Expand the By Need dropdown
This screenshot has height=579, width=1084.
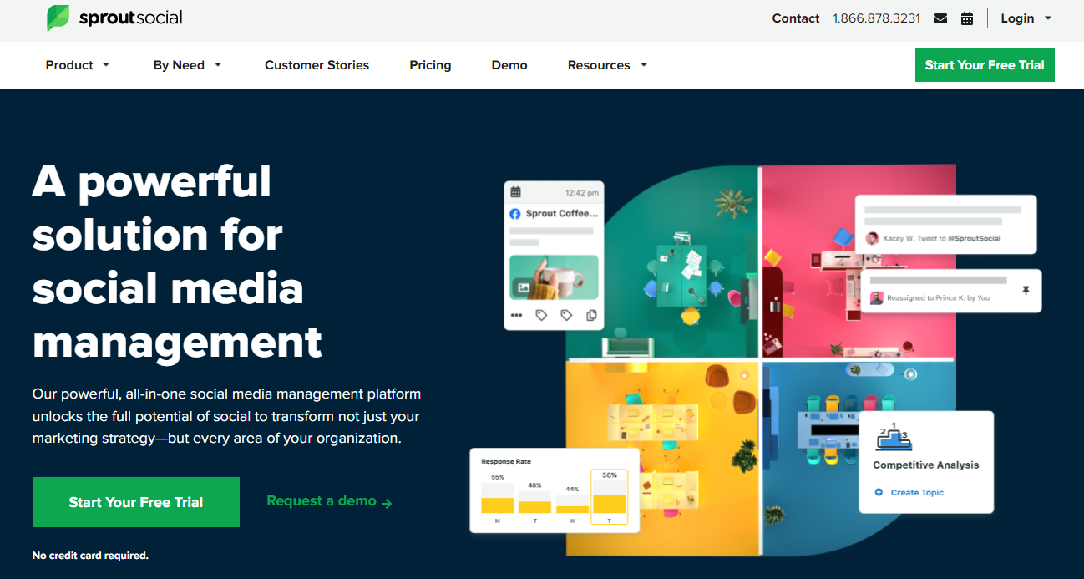(187, 65)
